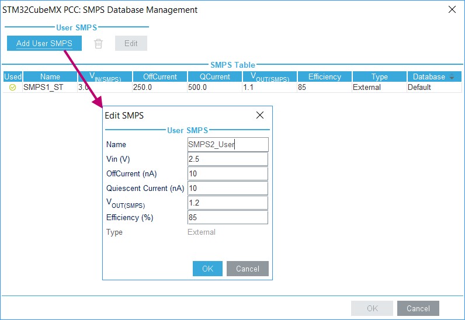465x320 pixels.
Task: Click the 1.1 VOUT cell
Action: coord(269,88)
